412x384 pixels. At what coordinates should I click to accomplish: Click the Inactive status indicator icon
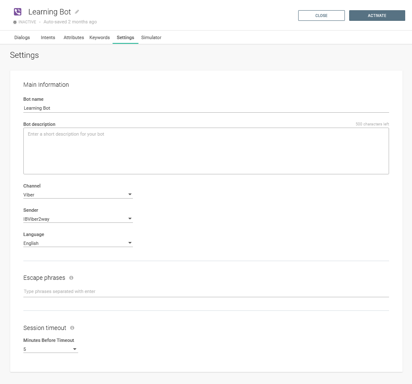point(15,22)
